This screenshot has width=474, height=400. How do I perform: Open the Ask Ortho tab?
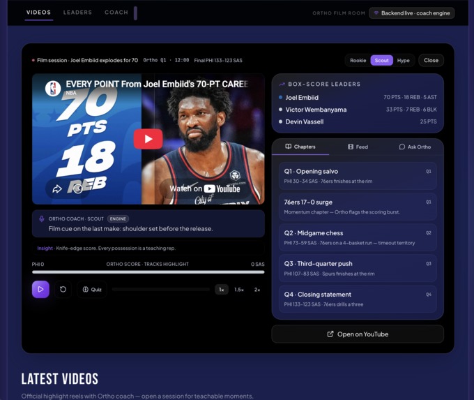click(415, 147)
